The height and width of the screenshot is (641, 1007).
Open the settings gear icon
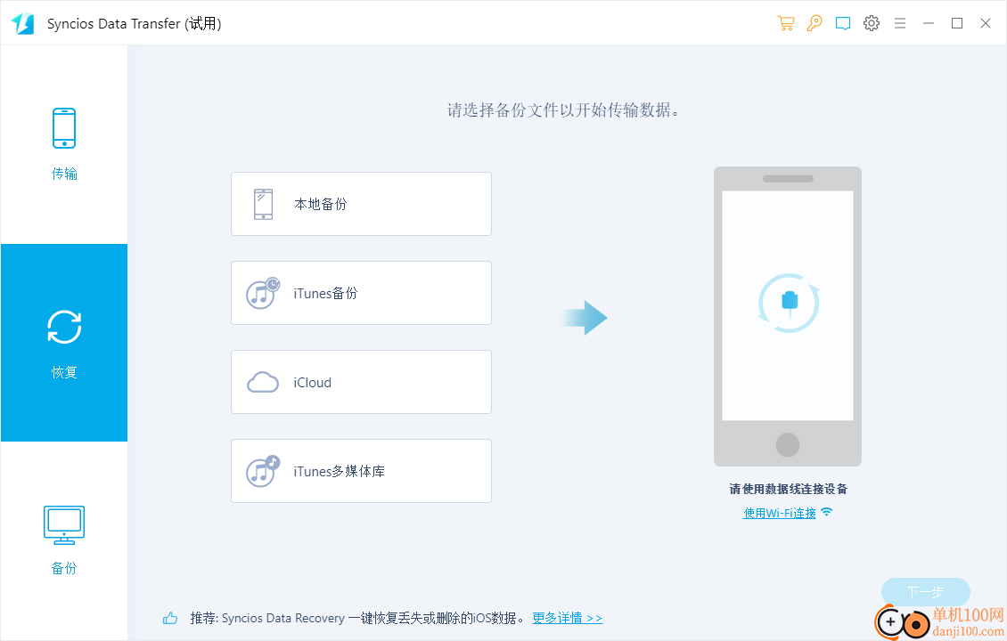(872, 23)
